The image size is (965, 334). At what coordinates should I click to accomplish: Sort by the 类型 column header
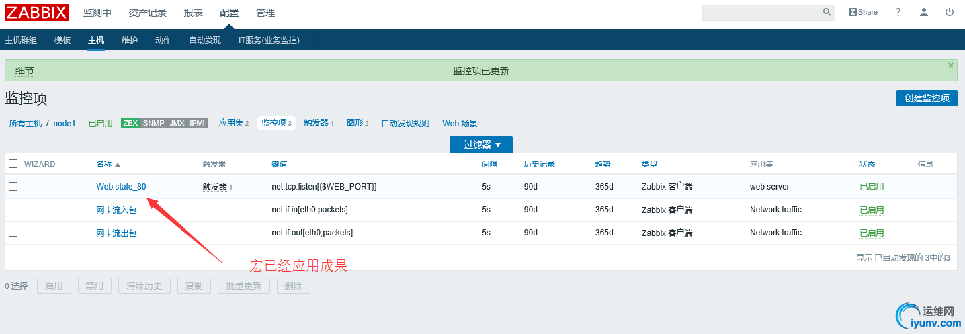(649, 164)
